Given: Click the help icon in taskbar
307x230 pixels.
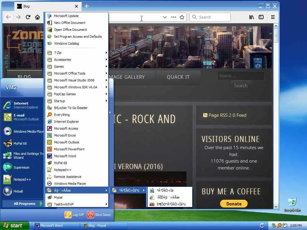Looking at the screenshot, I should tap(262, 226).
